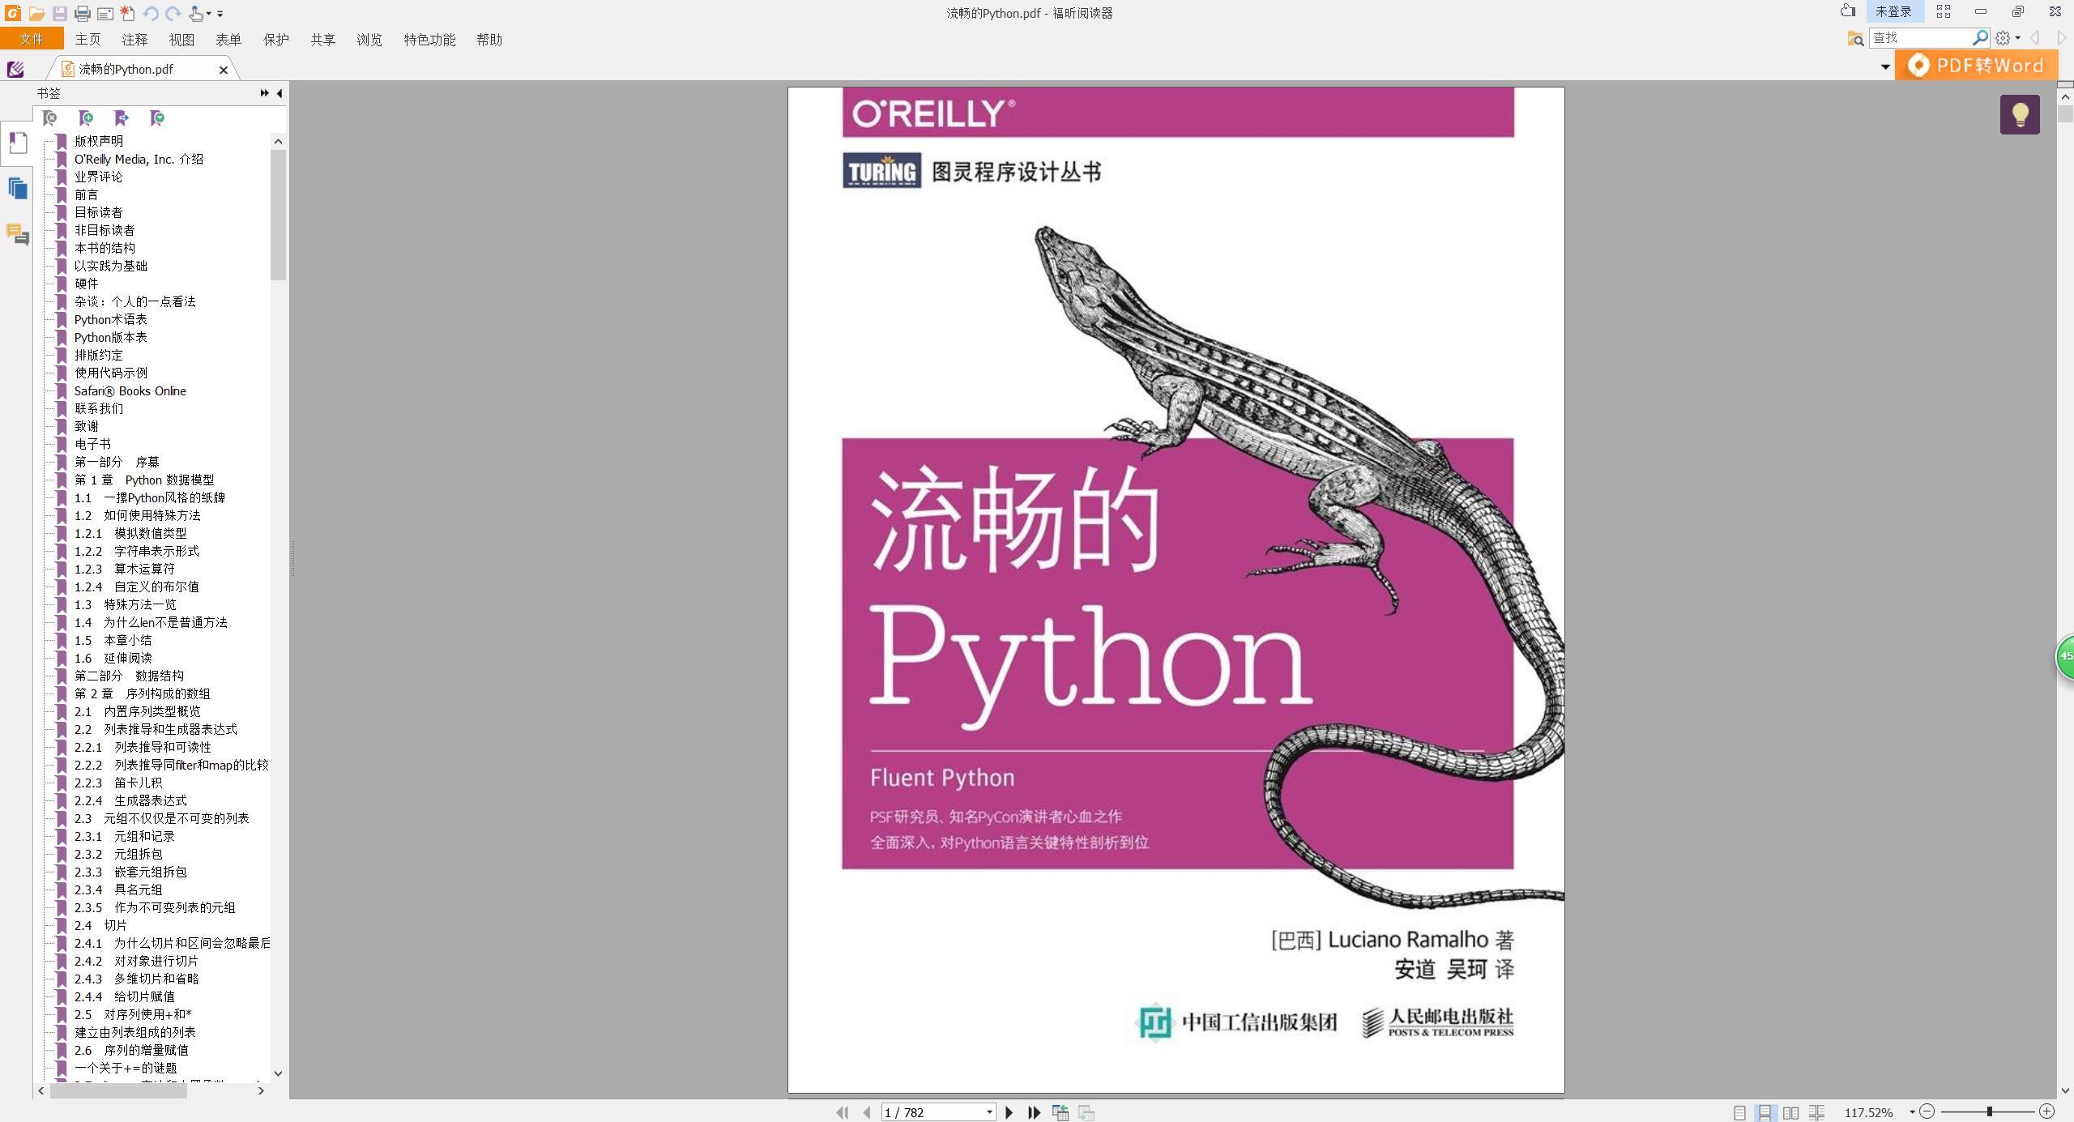
Task: Select continuous page view mode
Action: tap(1765, 1112)
